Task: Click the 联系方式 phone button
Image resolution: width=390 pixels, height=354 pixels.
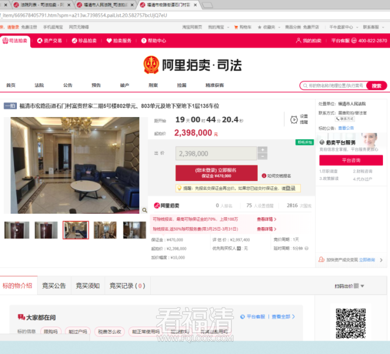Action: 345,119
